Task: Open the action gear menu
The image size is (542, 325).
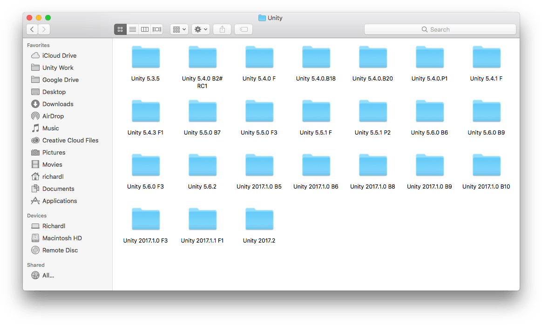Action: pyautogui.click(x=200, y=29)
